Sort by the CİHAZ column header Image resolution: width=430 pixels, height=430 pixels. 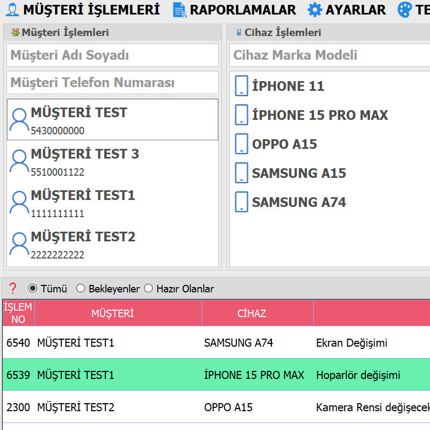click(x=252, y=313)
